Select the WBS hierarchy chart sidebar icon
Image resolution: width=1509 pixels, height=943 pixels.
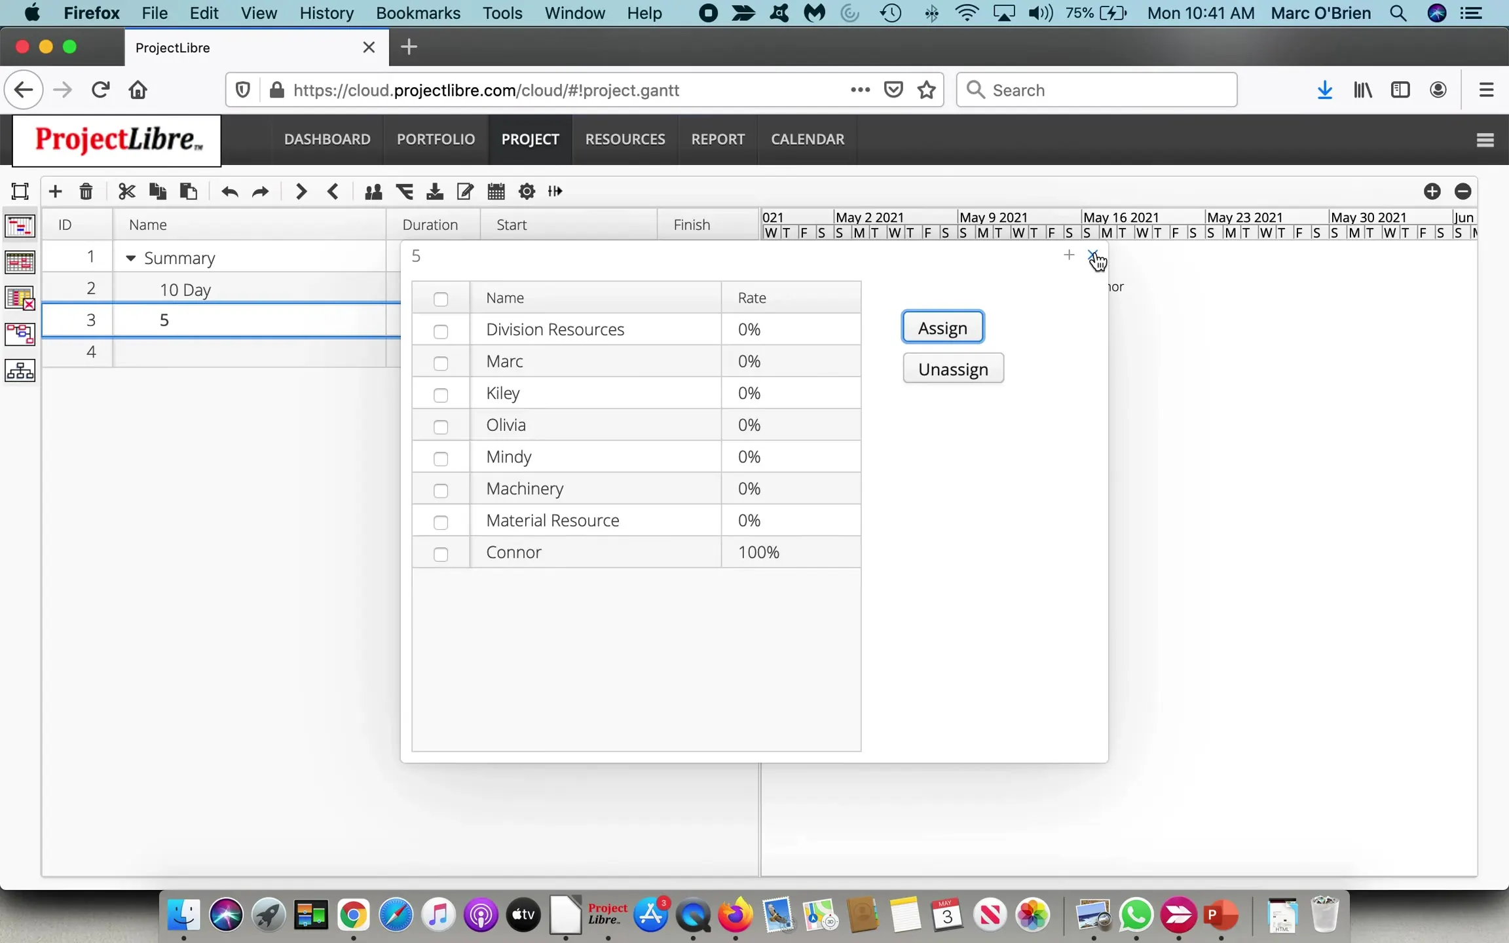click(x=20, y=371)
